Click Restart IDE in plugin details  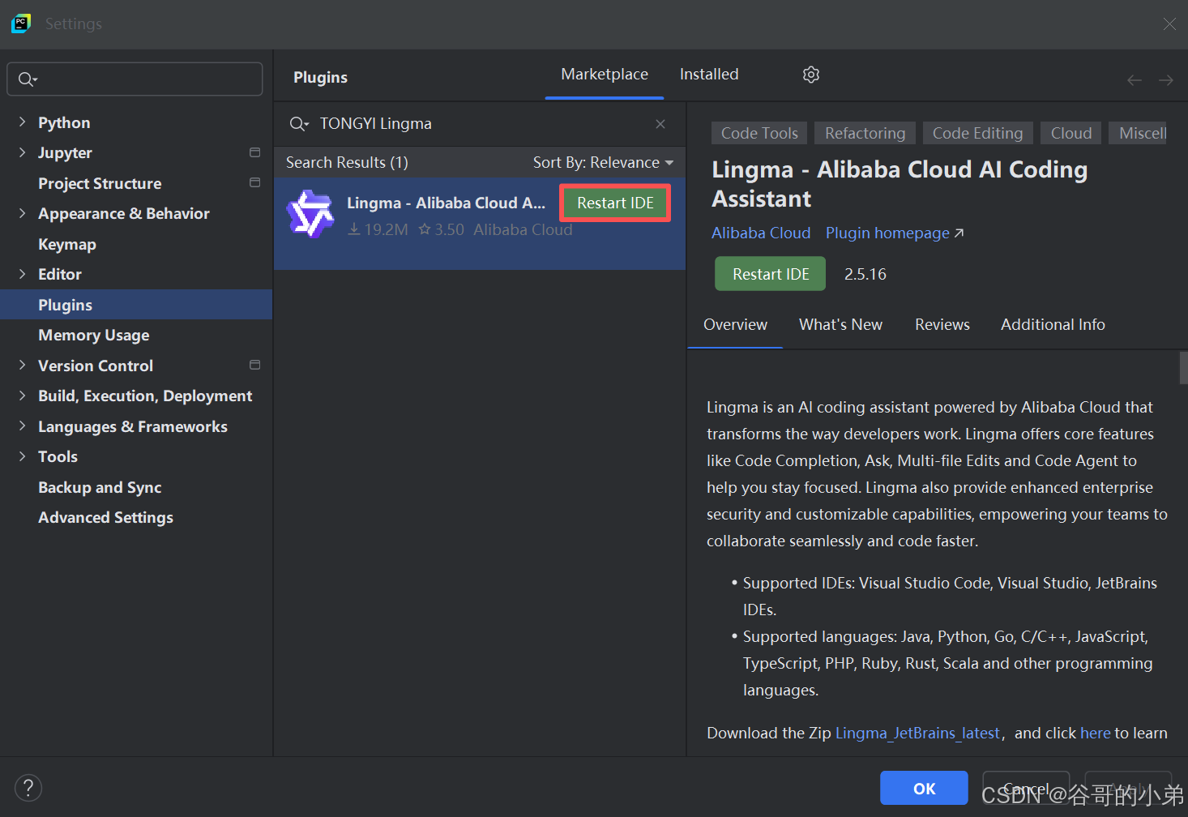click(770, 274)
